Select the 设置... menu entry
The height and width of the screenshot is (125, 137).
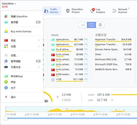click(14, 56)
